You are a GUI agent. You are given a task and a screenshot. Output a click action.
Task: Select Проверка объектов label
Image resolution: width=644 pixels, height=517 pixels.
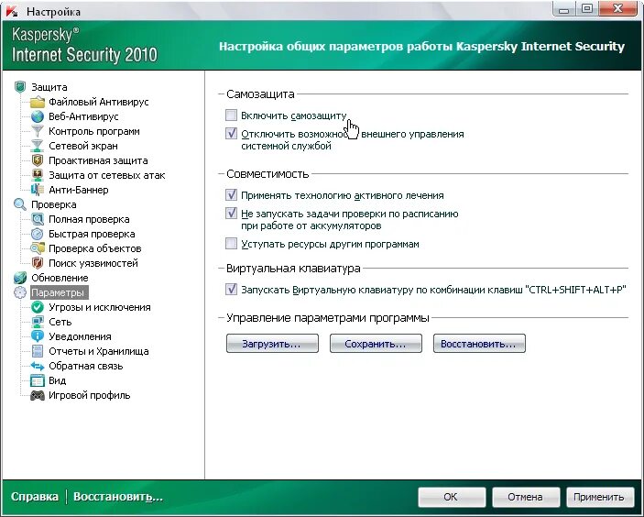click(x=95, y=248)
